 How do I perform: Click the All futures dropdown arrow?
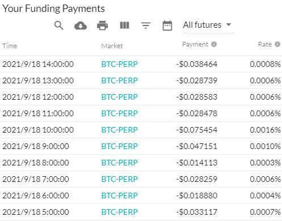point(229,24)
